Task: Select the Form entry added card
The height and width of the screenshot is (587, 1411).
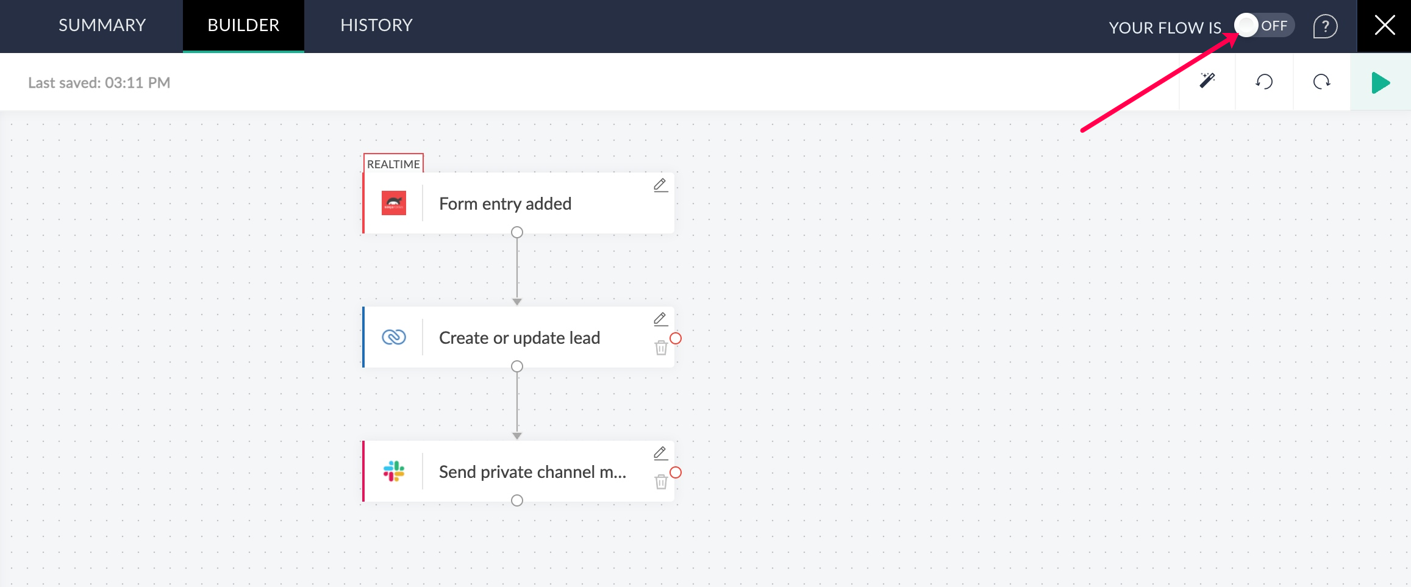Action: coord(505,204)
